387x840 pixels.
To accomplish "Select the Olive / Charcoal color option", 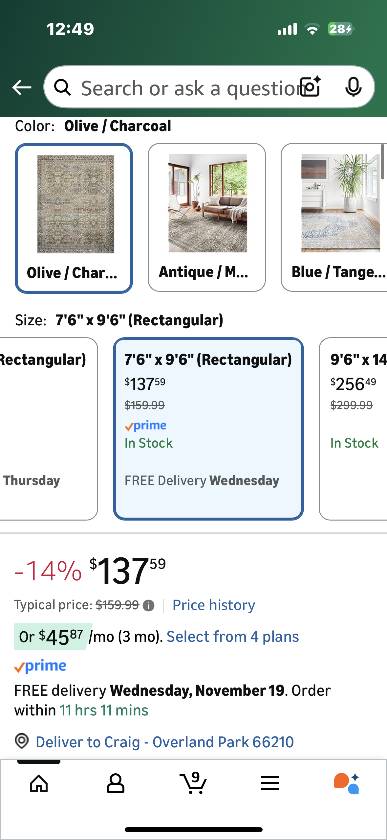I will pos(74,218).
